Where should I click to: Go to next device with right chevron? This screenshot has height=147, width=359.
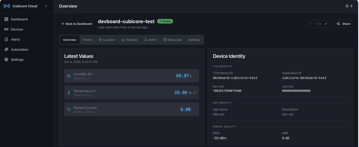pyautogui.click(x=326, y=24)
